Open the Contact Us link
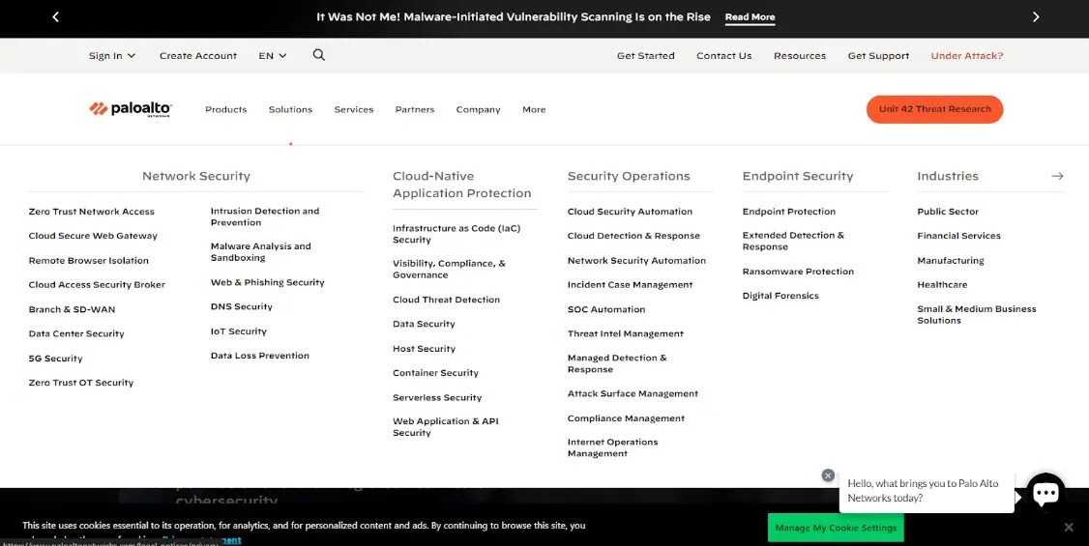 723,55
